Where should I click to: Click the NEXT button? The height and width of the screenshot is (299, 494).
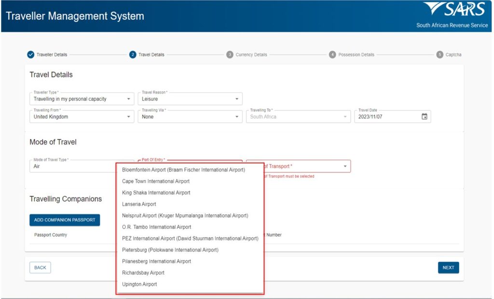(x=448, y=267)
